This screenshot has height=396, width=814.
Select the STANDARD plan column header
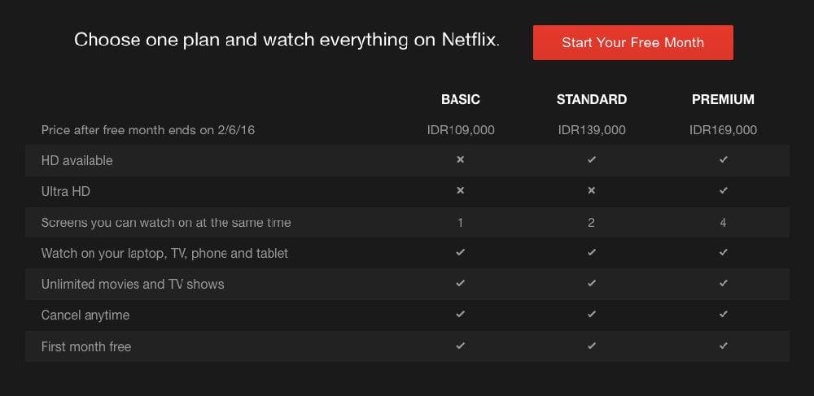[592, 99]
